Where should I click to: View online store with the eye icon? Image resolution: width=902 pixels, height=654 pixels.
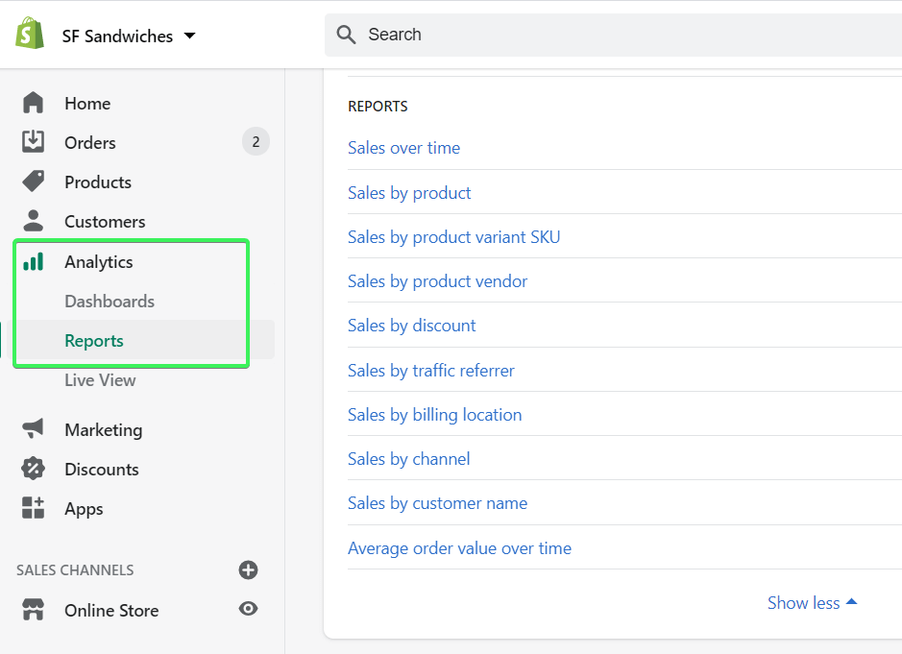[248, 609]
